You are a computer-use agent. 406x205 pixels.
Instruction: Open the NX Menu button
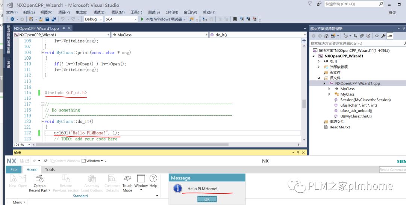[17, 202]
